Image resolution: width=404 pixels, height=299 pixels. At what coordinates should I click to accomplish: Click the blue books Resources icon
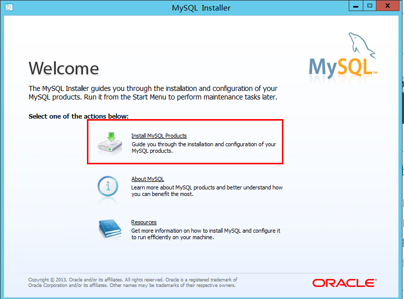pos(110,229)
